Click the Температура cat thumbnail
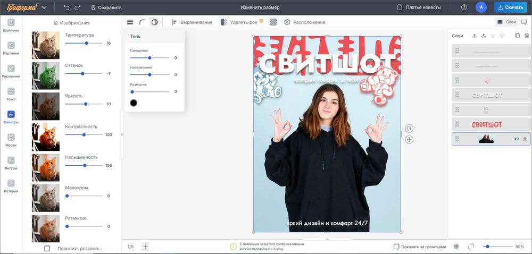 point(45,45)
